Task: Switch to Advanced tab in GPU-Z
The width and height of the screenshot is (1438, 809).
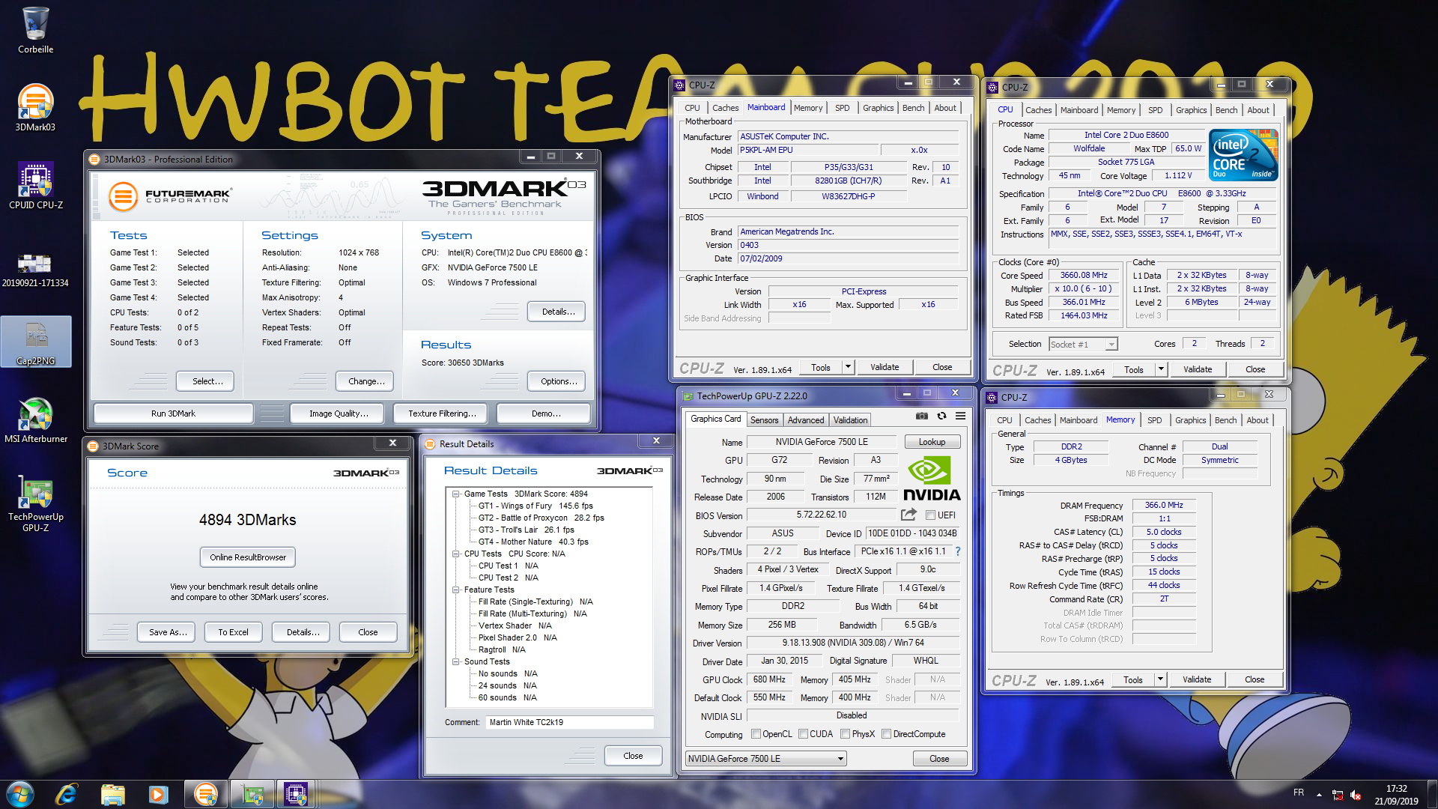Action: (806, 420)
